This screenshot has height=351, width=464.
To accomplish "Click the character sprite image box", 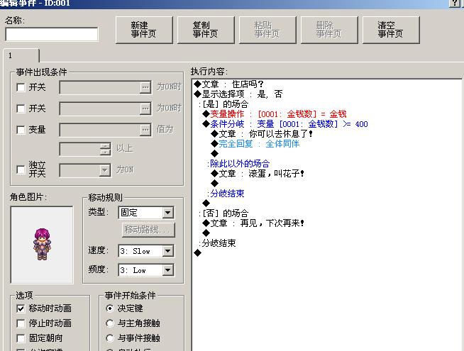I will coord(42,245).
